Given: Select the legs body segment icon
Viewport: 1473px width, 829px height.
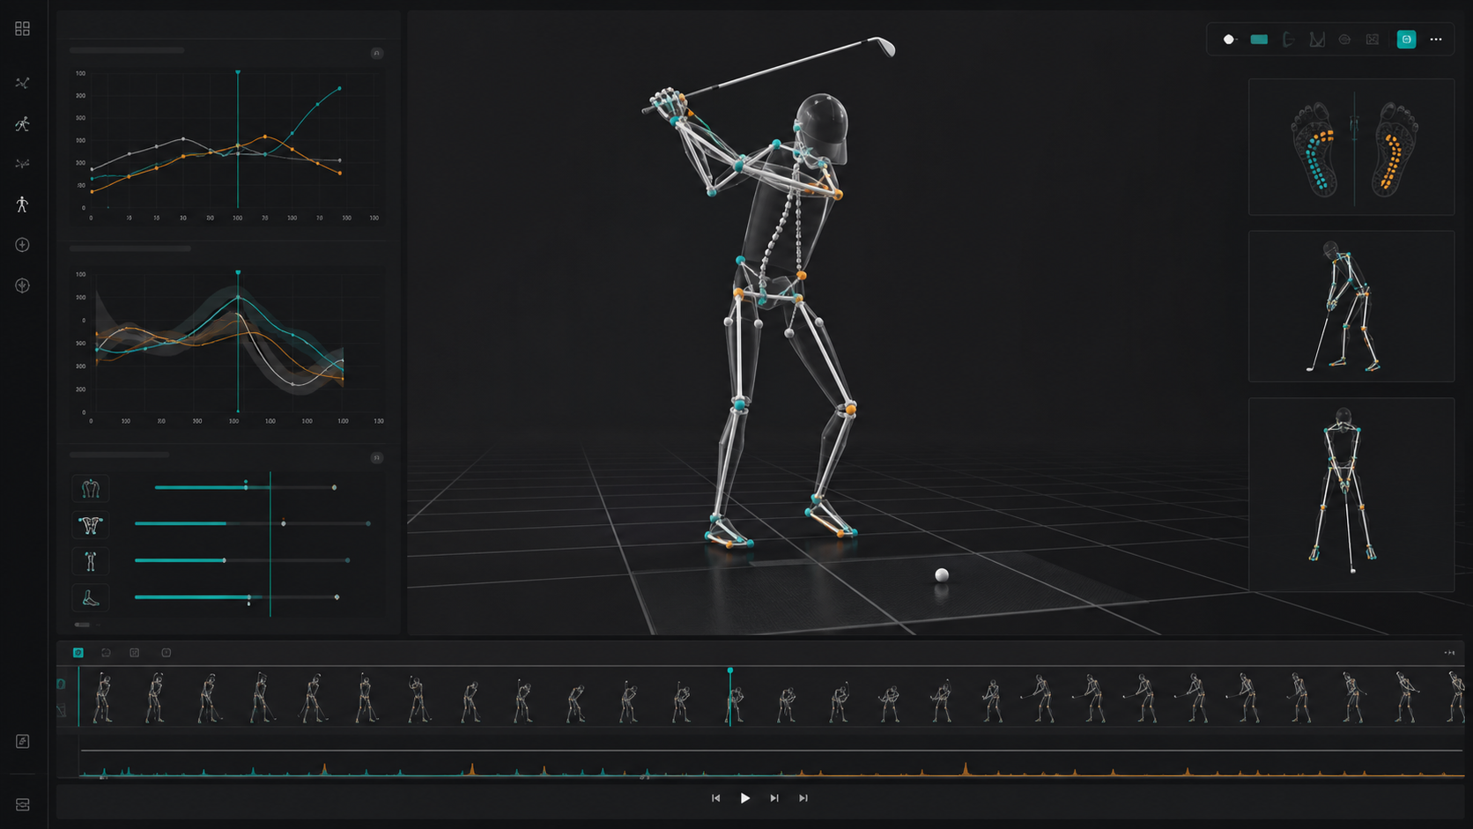Looking at the screenshot, I should point(91,561).
